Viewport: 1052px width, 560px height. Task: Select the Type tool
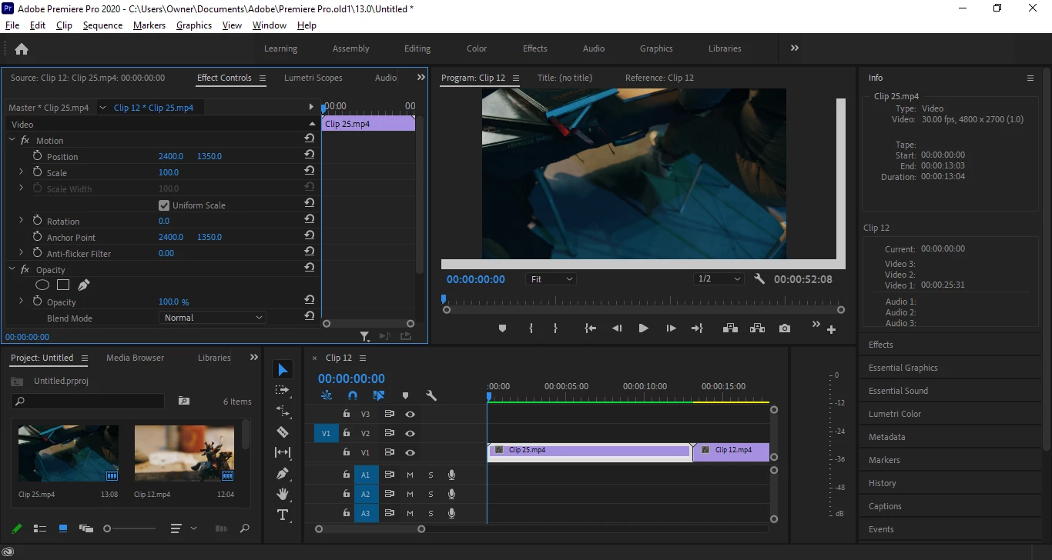283,515
